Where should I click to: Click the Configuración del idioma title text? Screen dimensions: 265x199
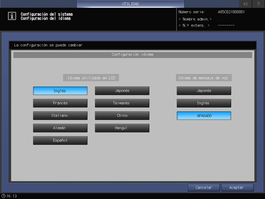(46, 18)
